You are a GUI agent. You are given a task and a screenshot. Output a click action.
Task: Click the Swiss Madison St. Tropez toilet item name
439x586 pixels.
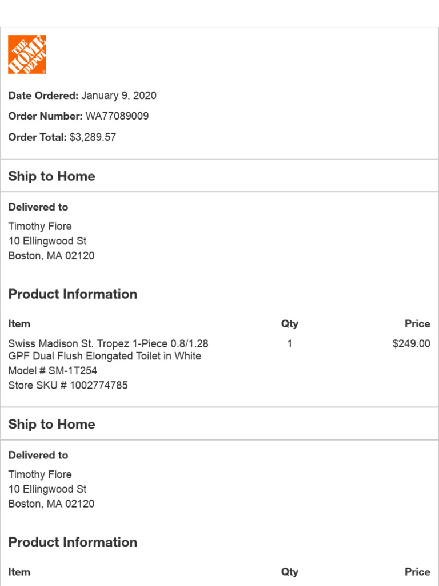coord(108,350)
